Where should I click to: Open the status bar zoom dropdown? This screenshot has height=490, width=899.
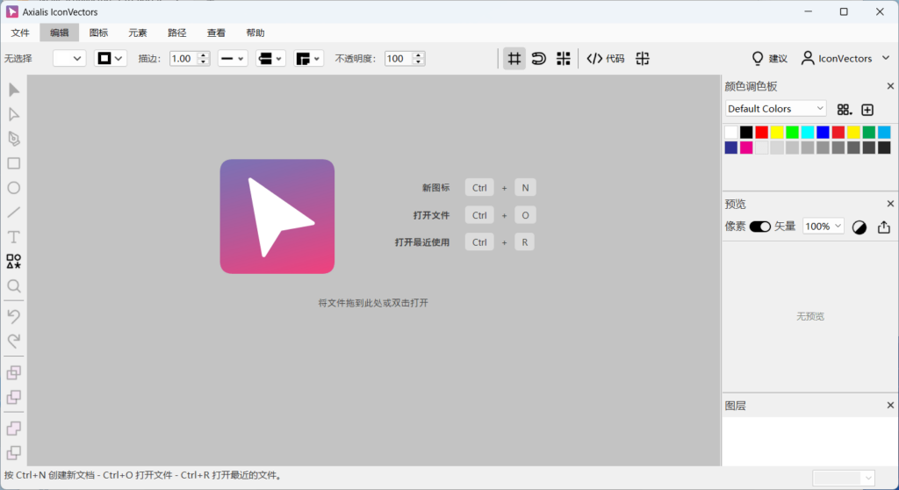click(x=844, y=478)
